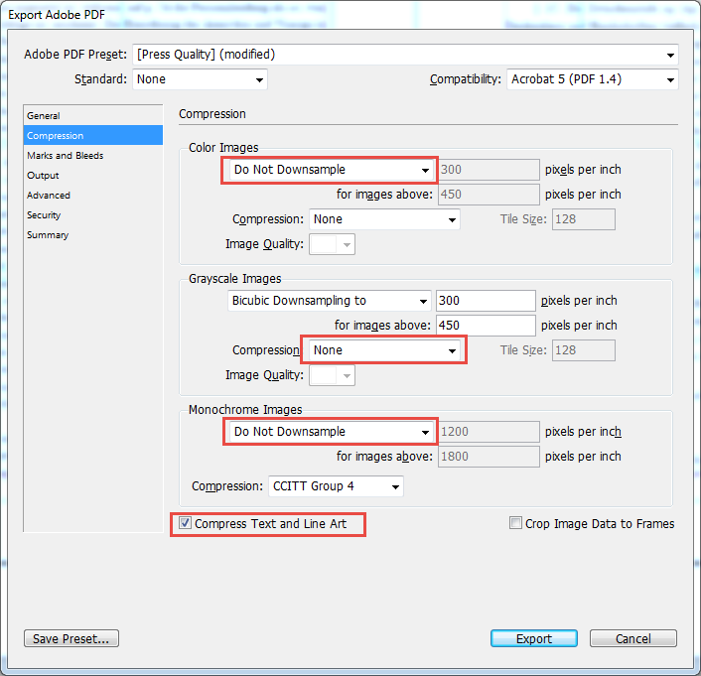This screenshot has width=701, height=676.
Task: Select the Compression panel in sidebar
Action: pyautogui.click(x=93, y=135)
